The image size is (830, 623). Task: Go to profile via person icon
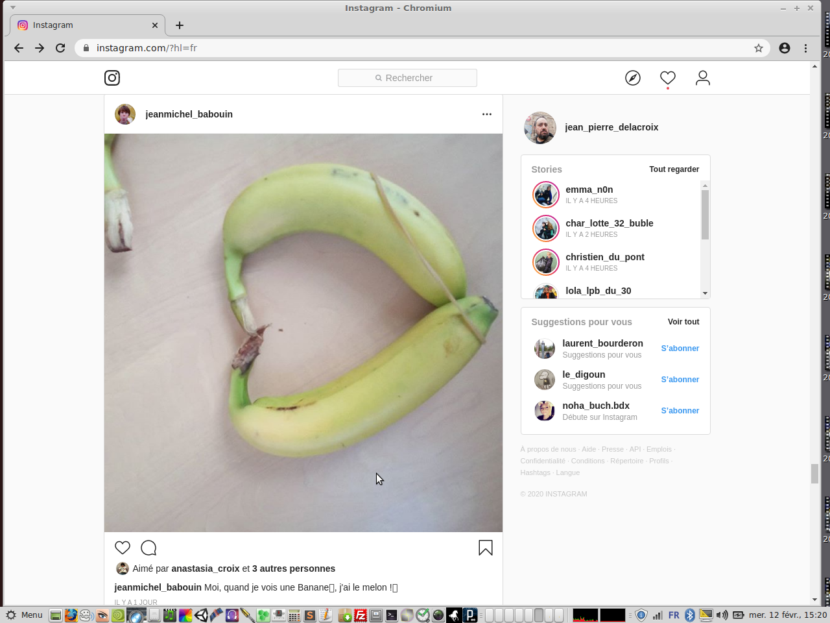[x=703, y=78]
